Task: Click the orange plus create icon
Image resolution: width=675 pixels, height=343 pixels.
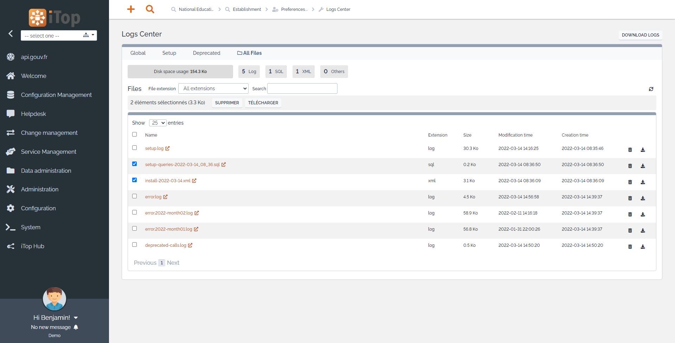Action: click(x=131, y=9)
